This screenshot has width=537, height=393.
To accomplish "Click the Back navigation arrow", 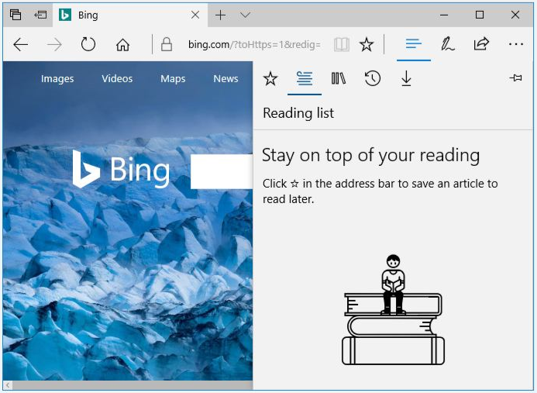I will pyautogui.click(x=21, y=44).
